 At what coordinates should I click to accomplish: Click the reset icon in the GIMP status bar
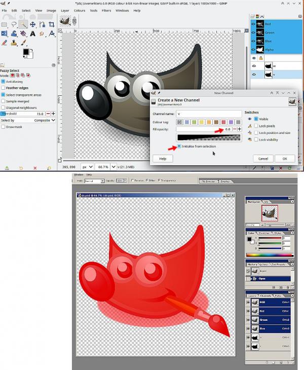tap(49, 168)
